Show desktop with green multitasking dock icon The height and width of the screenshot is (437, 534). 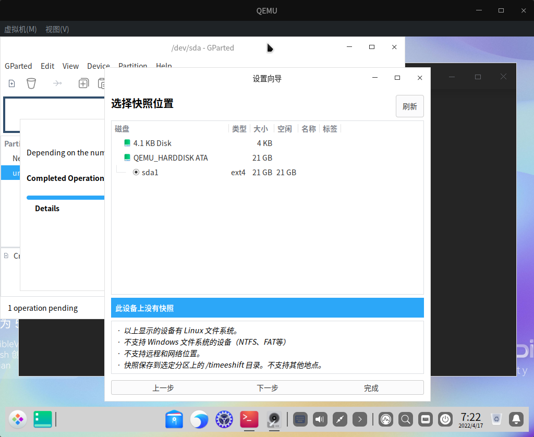click(x=43, y=419)
